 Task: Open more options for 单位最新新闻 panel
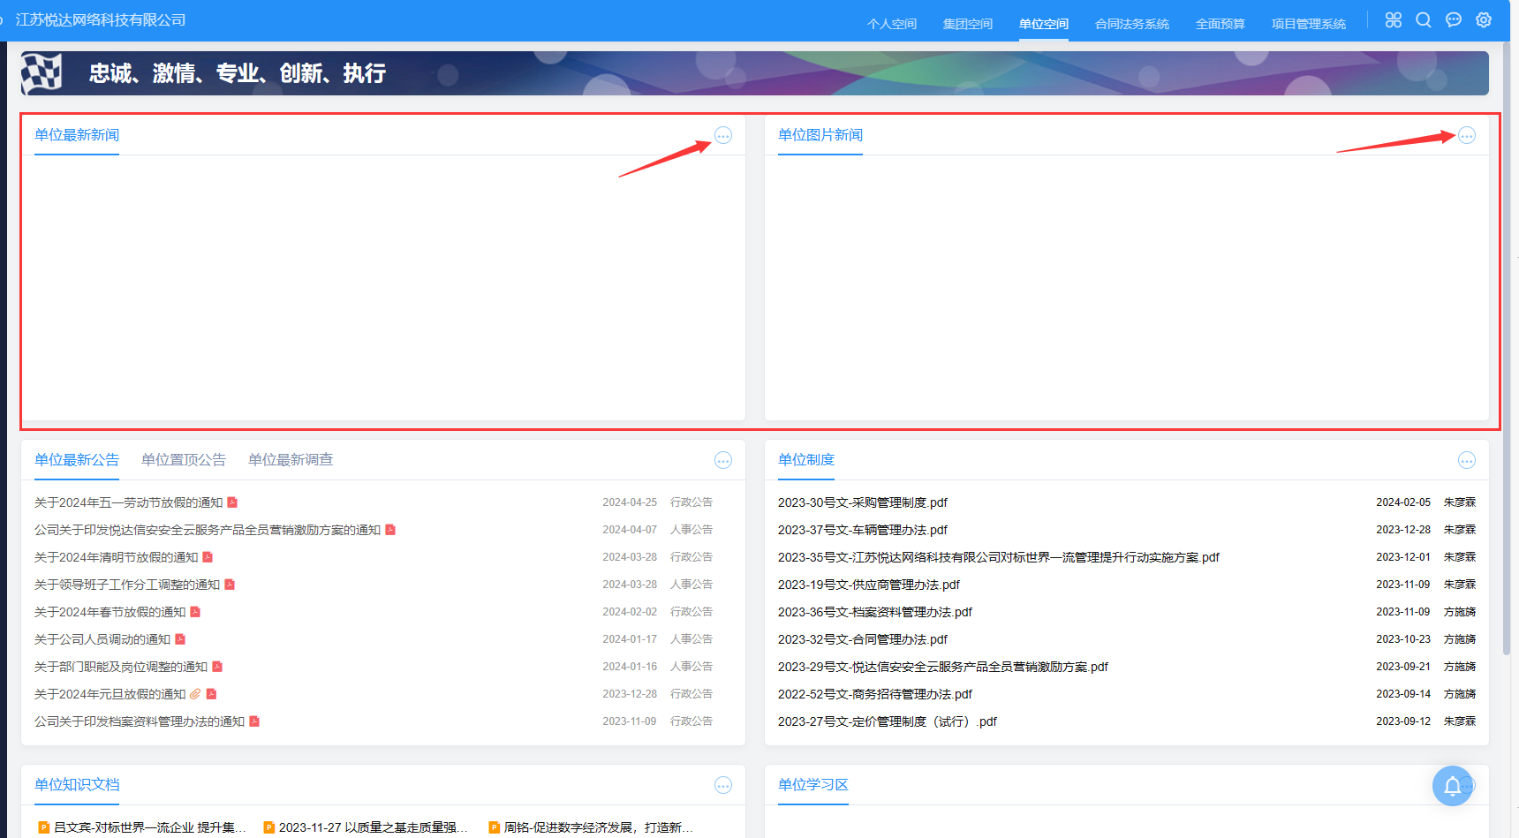[x=723, y=135]
